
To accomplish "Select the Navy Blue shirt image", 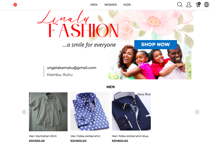I will [x=131, y=111].
